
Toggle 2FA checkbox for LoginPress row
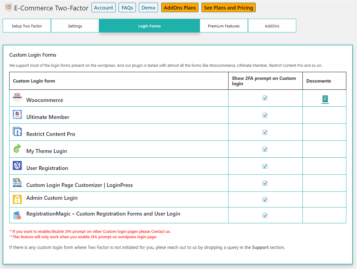click(x=265, y=183)
